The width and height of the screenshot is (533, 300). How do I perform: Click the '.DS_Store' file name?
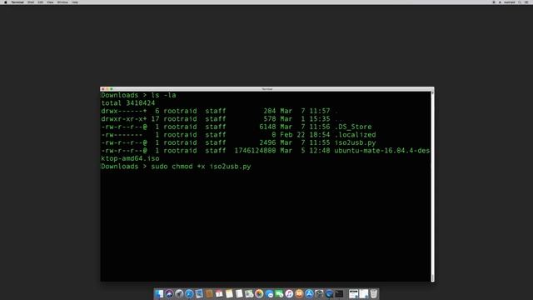(x=353, y=127)
